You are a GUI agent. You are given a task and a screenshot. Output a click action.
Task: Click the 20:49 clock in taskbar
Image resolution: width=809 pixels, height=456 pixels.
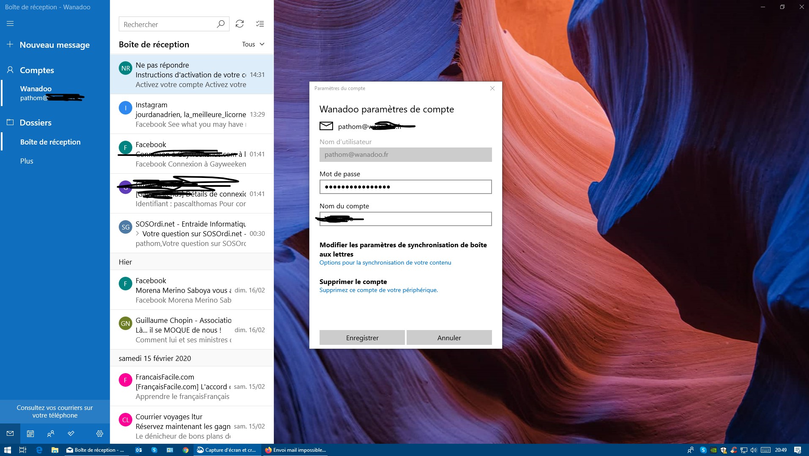(x=781, y=450)
